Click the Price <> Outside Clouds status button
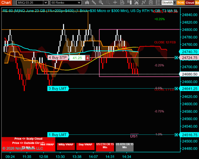 click(28, 143)
